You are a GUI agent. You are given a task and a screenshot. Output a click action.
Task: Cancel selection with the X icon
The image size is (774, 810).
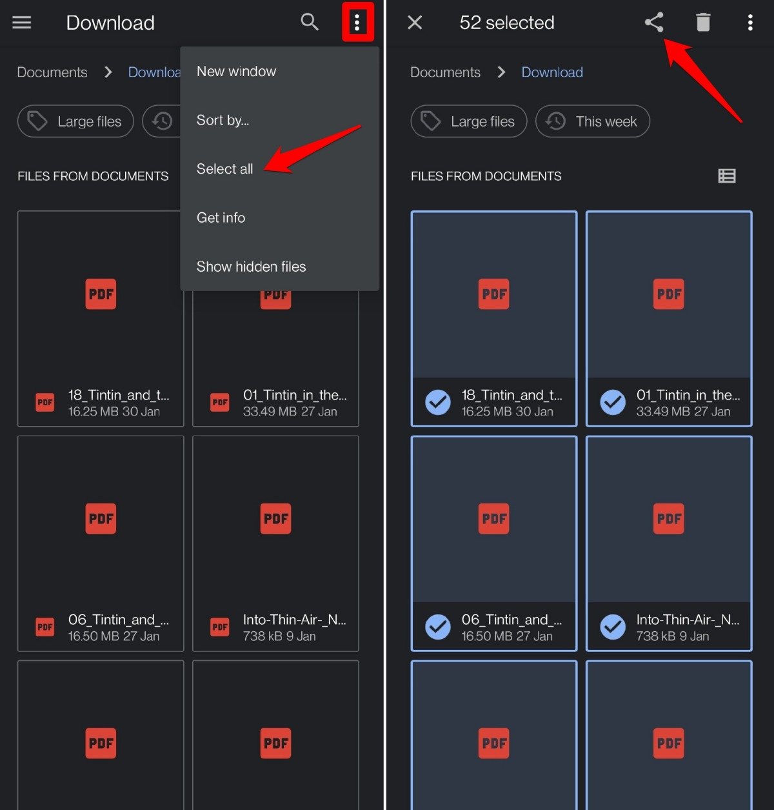tap(415, 23)
